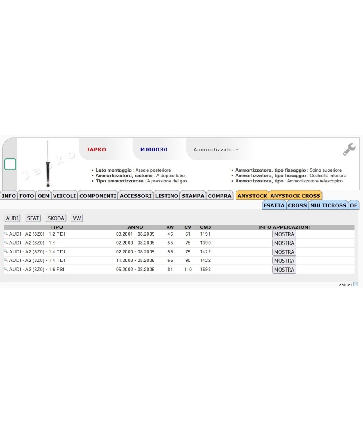
Task: Open magnifier icon for A2 1.4 petrol row
Action: pos(6,242)
